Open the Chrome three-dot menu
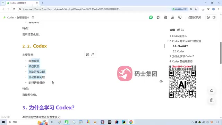Viewport: 222px width, 125px height. pos(219,9)
